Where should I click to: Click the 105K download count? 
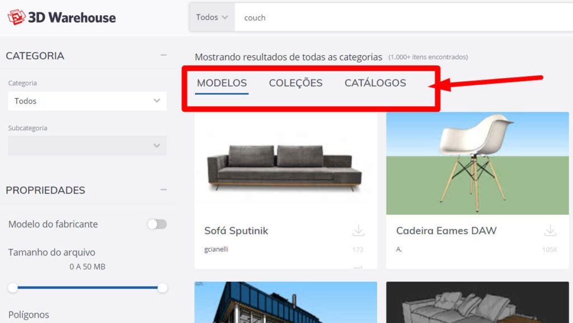[549, 250]
